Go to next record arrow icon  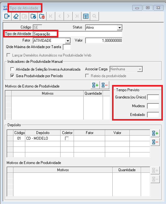pos(68,16)
